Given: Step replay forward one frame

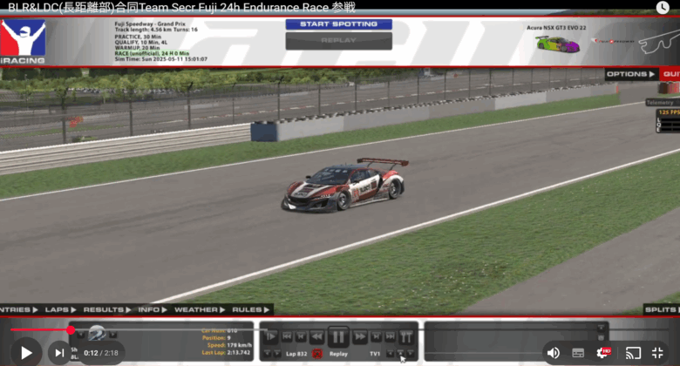Looking at the screenshot, I should pyautogui.click(x=377, y=336).
